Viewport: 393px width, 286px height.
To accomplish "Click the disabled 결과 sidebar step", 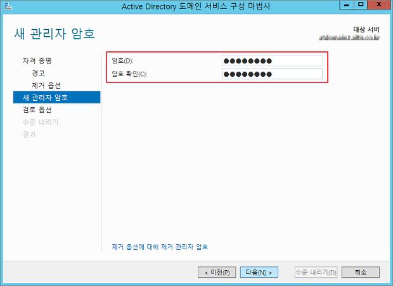I will 29,134.
